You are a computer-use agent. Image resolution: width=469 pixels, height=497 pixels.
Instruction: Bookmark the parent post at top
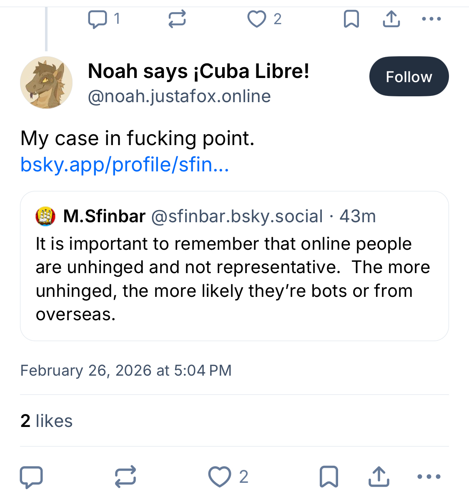point(351,19)
